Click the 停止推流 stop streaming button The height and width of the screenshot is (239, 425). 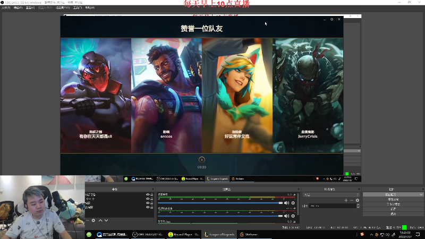pyautogui.click(x=390, y=194)
